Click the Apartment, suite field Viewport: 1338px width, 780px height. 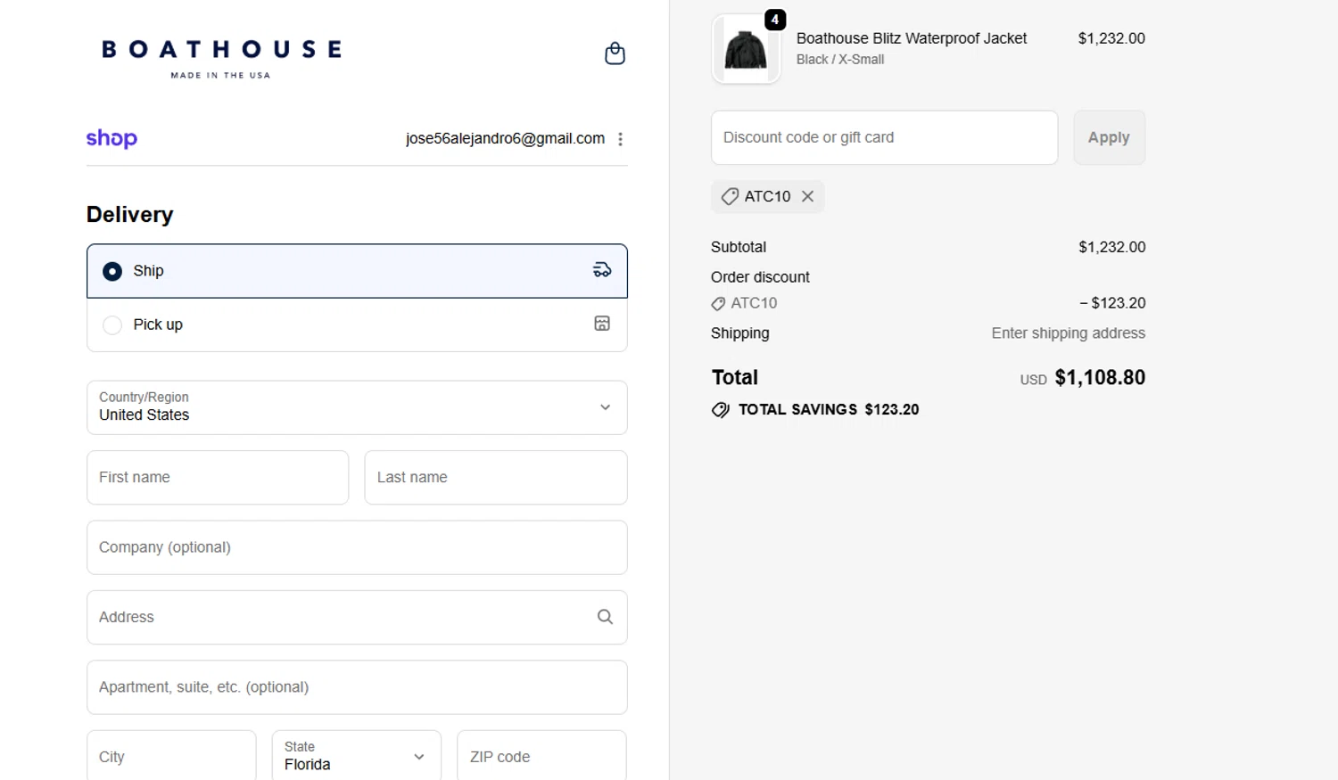pos(357,687)
